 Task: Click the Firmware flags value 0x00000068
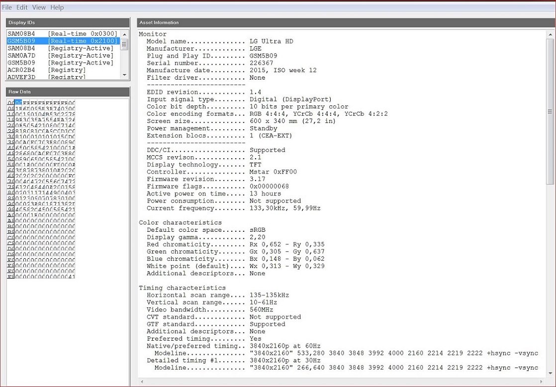coord(269,186)
